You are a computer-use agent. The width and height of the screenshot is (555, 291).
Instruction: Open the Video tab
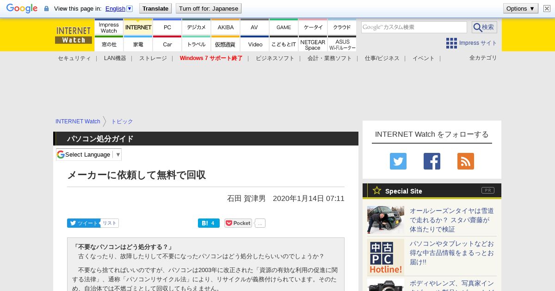click(254, 44)
